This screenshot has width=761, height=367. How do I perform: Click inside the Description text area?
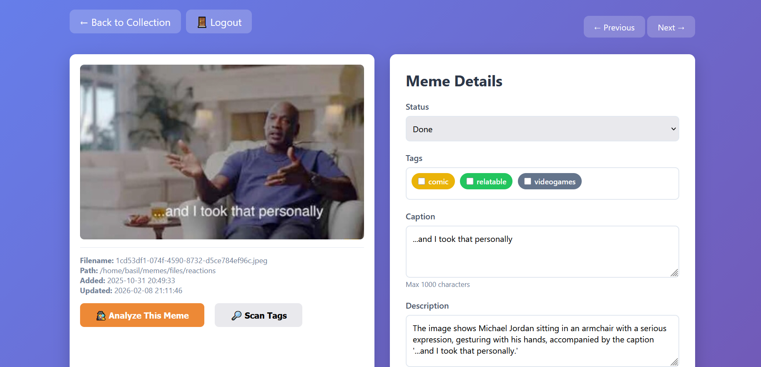coord(542,341)
